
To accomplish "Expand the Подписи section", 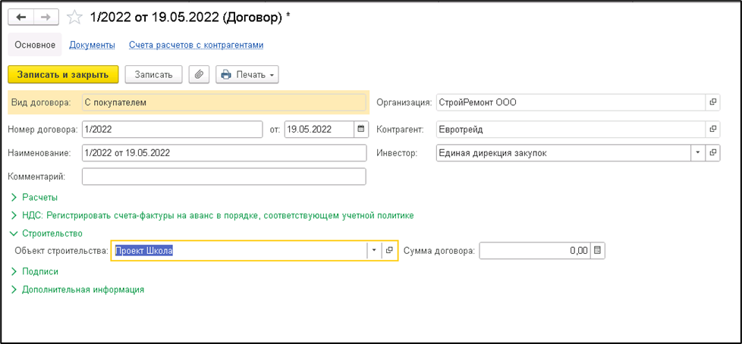I will (x=39, y=271).
